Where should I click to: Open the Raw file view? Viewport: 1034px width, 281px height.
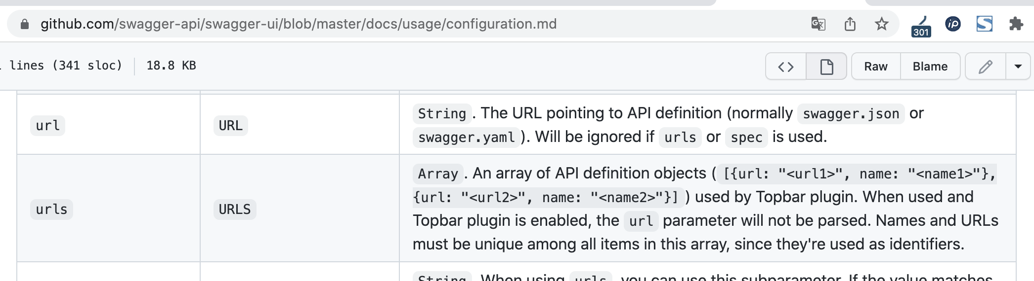coord(875,67)
